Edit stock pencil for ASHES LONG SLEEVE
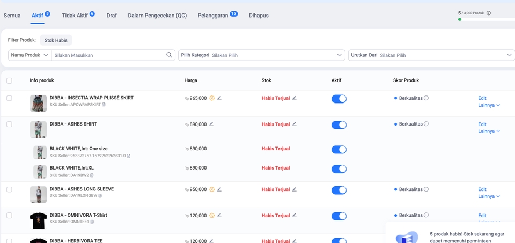The image size is (515, 243). click(295, 189)
